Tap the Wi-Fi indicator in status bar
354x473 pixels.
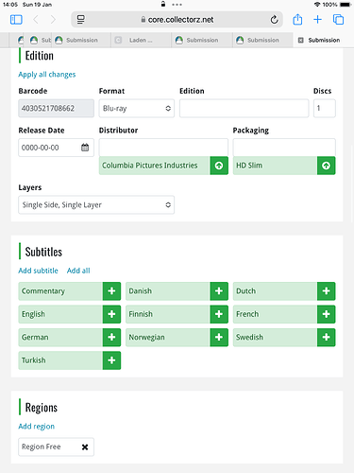pos(317,5)
